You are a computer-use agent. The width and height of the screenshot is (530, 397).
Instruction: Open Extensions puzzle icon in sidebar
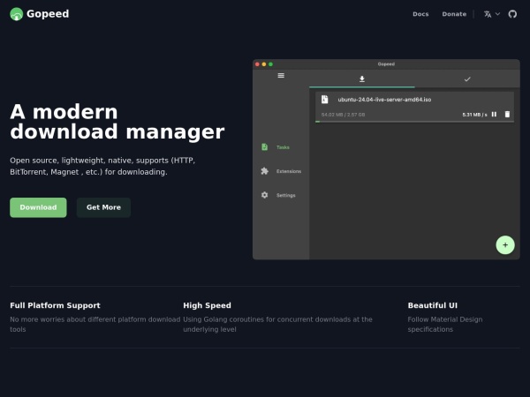265,171
